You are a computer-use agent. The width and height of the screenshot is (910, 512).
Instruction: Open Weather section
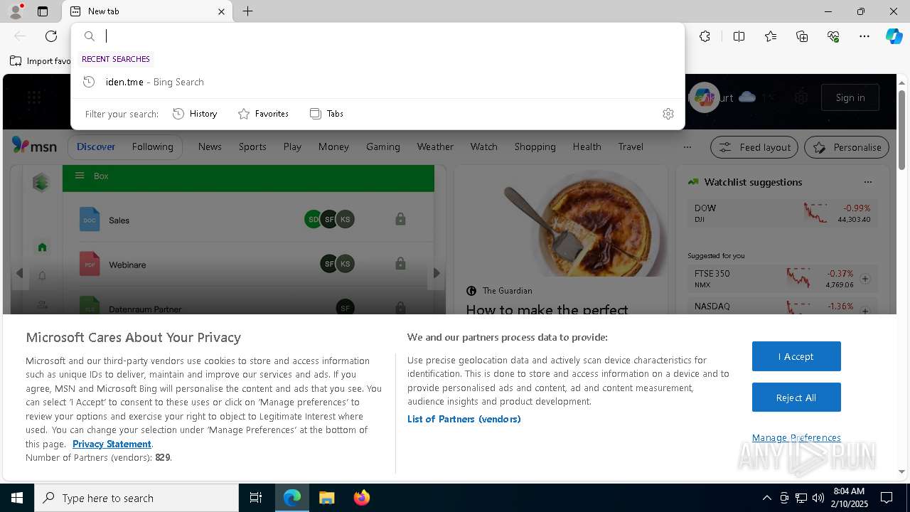[435, 146]
